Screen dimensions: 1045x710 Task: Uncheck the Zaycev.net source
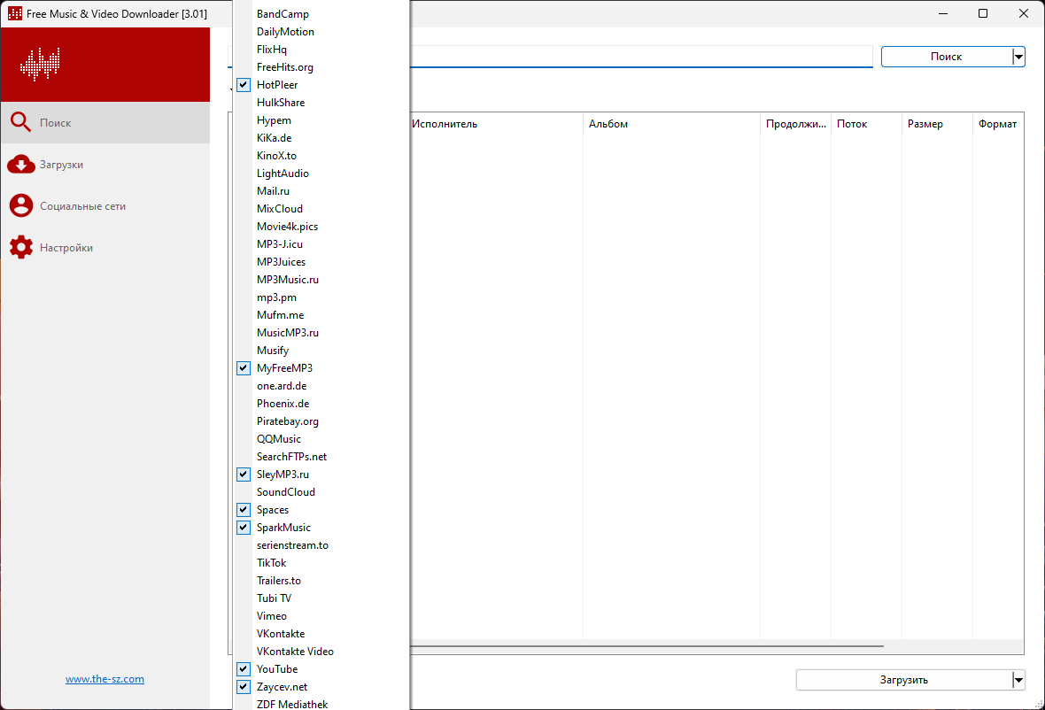[x=244, y=687]
